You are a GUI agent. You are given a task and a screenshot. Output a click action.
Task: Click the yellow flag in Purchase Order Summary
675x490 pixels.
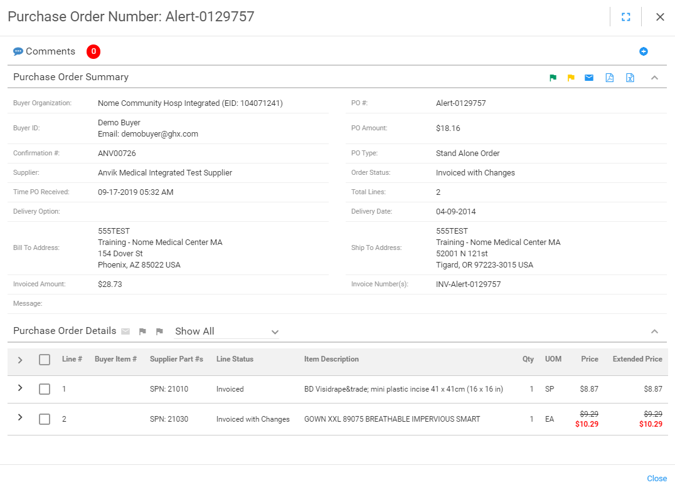[571, 78]
